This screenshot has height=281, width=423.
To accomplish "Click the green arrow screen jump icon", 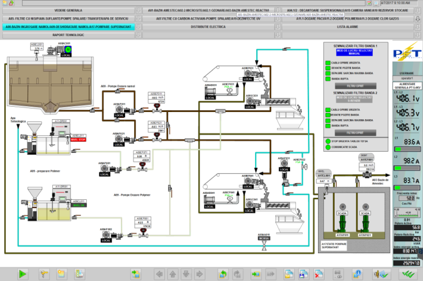I will tap(255, 274).
